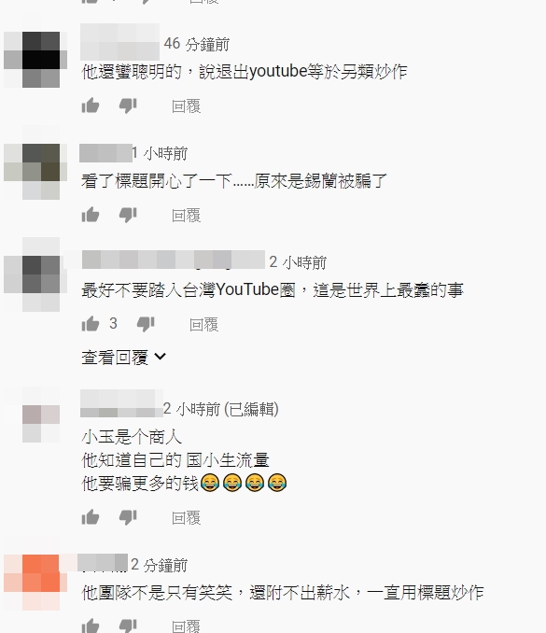The image size is (546, 633).
Task: Click the 2 小時前 timestamp on 台灣YouTube圈 comment
Action: 298,262
